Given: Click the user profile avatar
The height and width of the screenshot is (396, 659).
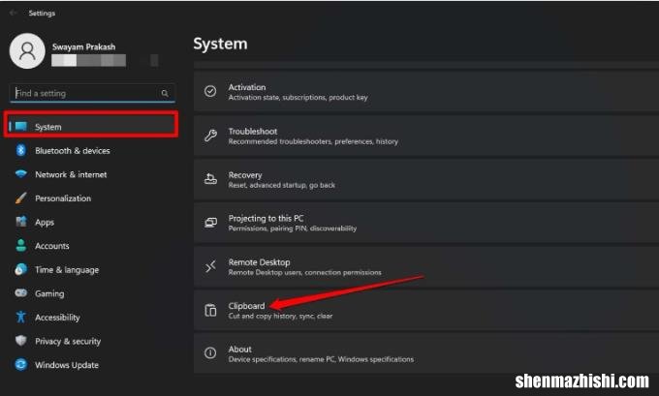Looking at the screenshot, I should [27, 50].
